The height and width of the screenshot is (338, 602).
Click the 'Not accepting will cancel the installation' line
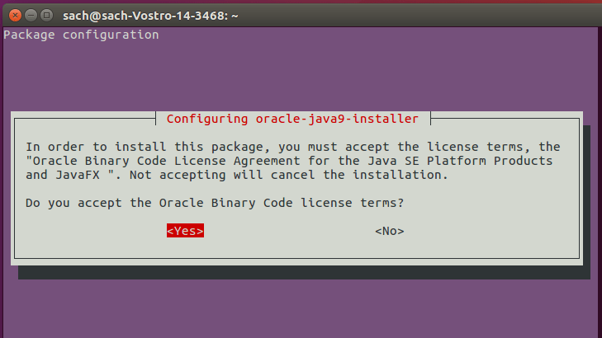point(237,175)
